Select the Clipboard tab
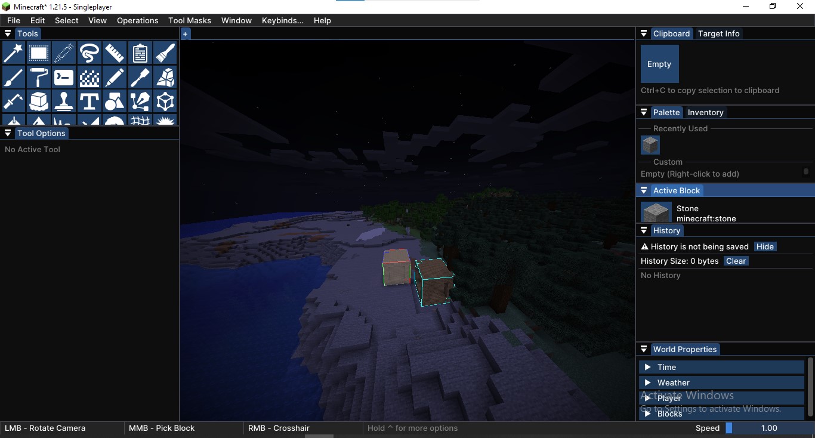 click(x=672, y=33)
